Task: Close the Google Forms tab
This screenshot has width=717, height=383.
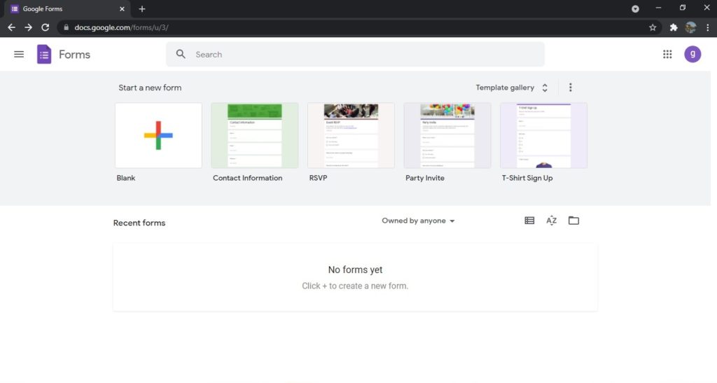Action: [122, 8]
